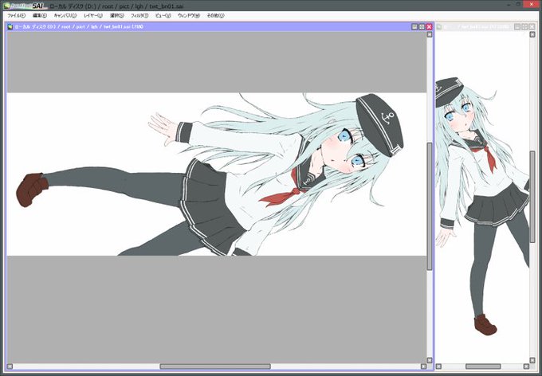The height and width of the screenshot is (376, 542).
Task: Maximize the second (right) canvas window
Action: coord(524,26)
